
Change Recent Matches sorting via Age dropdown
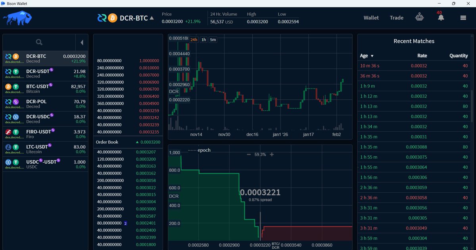pos(366,56)
